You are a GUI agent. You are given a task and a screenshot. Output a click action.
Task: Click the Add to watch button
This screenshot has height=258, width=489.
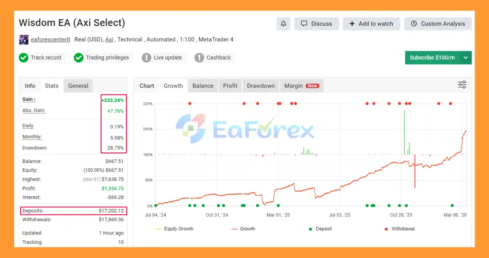[x=371, y=24]
